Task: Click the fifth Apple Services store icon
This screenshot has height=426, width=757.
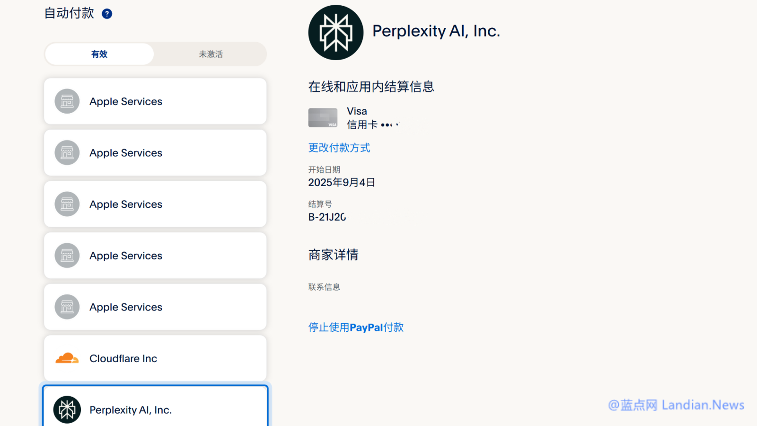Action: click(x=67, y=307)
